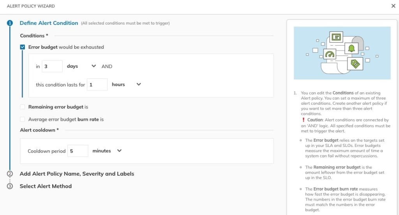Click the bell icon in illustration
This screenshot has height=215, width=399.
pos(352,48)
